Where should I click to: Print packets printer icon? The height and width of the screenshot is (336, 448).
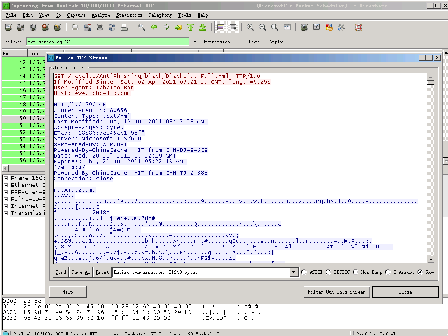pos(124,27)
